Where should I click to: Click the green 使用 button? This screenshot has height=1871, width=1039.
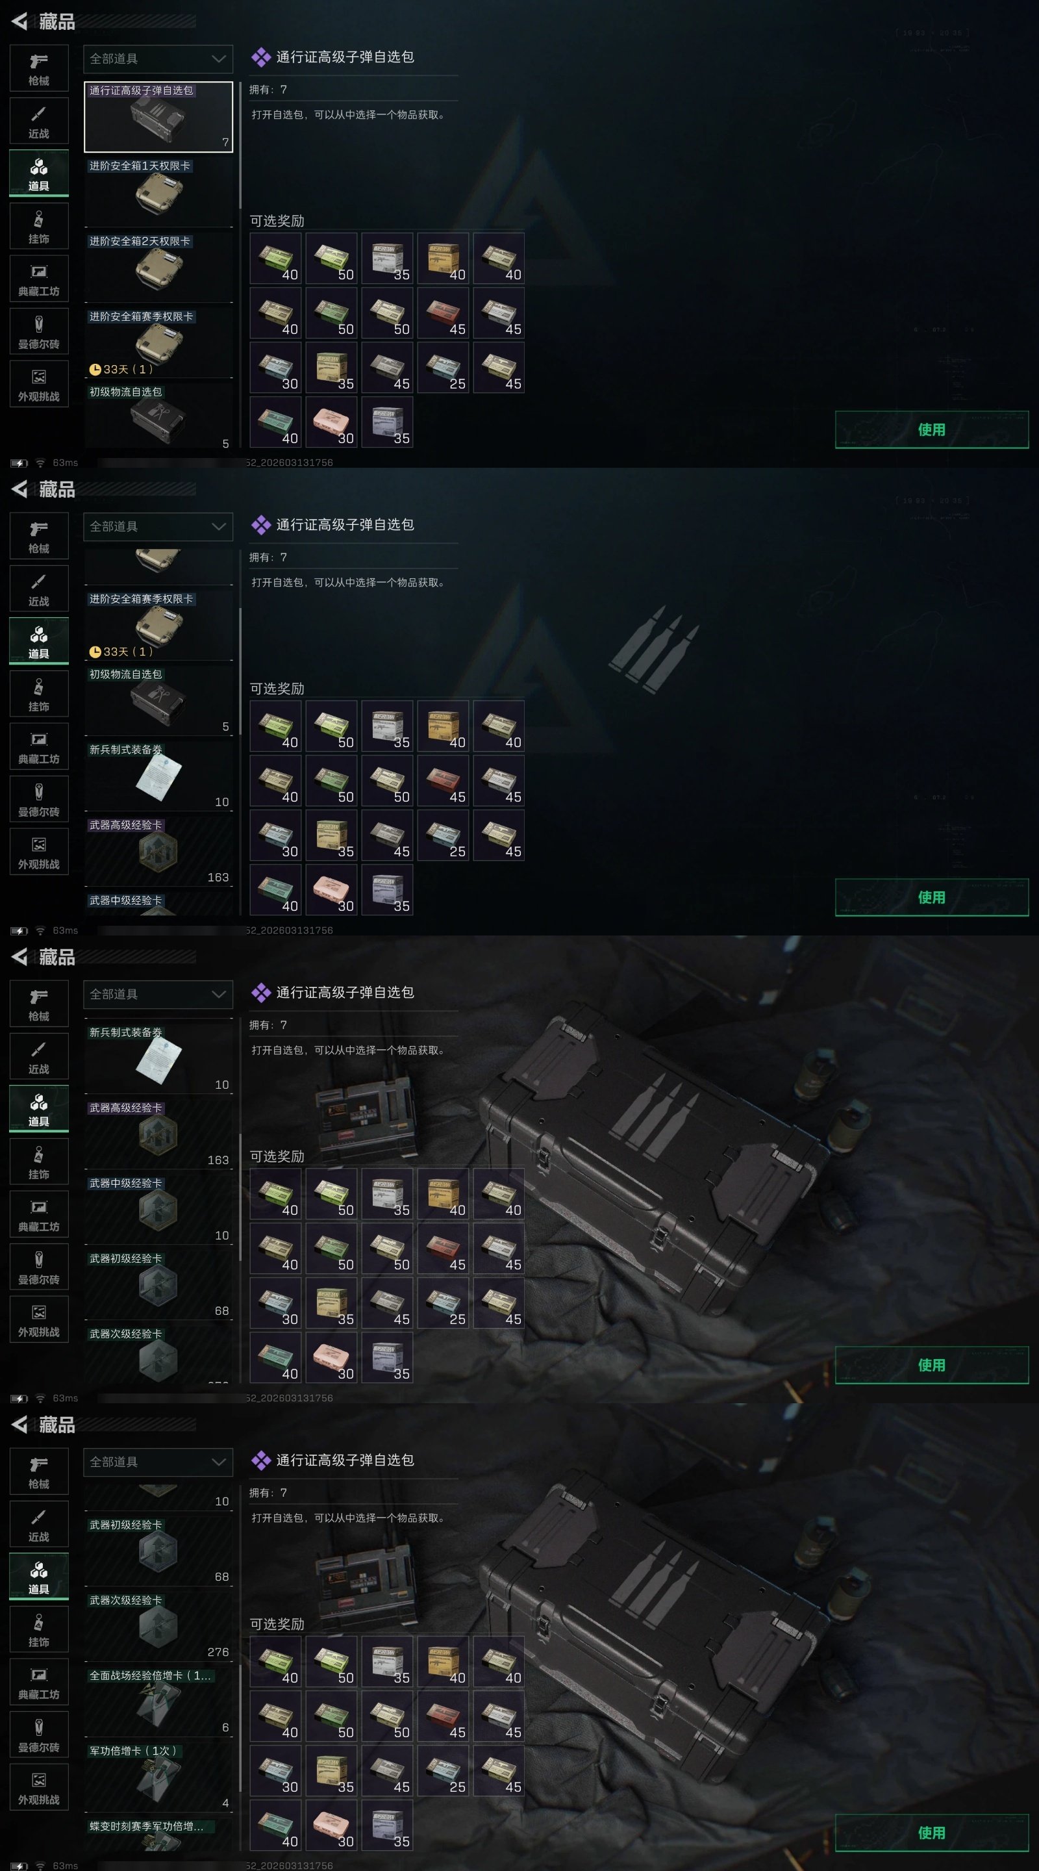point(932,429)
